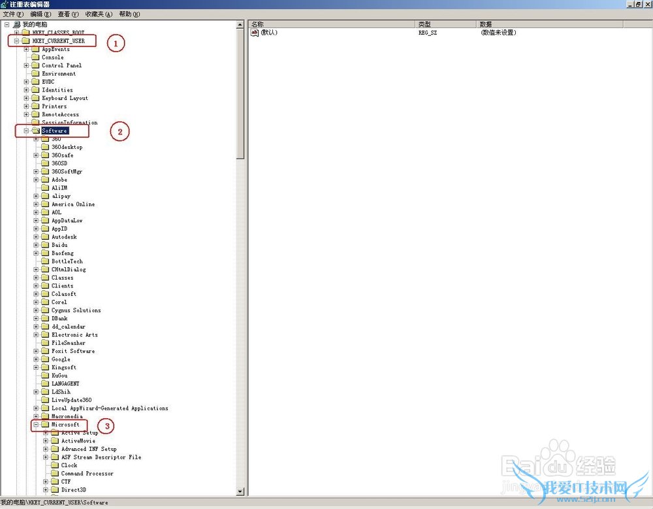The height and width of the screenshot is (509, 653).
Task: Click the REG_SZ type cell
Action: click(x=428, y=33)
